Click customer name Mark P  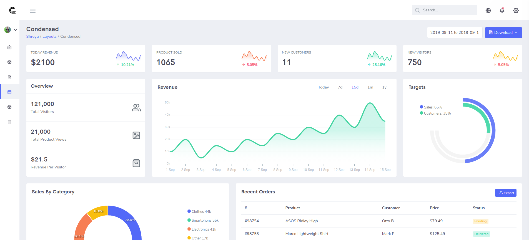(x=388, y=234)
